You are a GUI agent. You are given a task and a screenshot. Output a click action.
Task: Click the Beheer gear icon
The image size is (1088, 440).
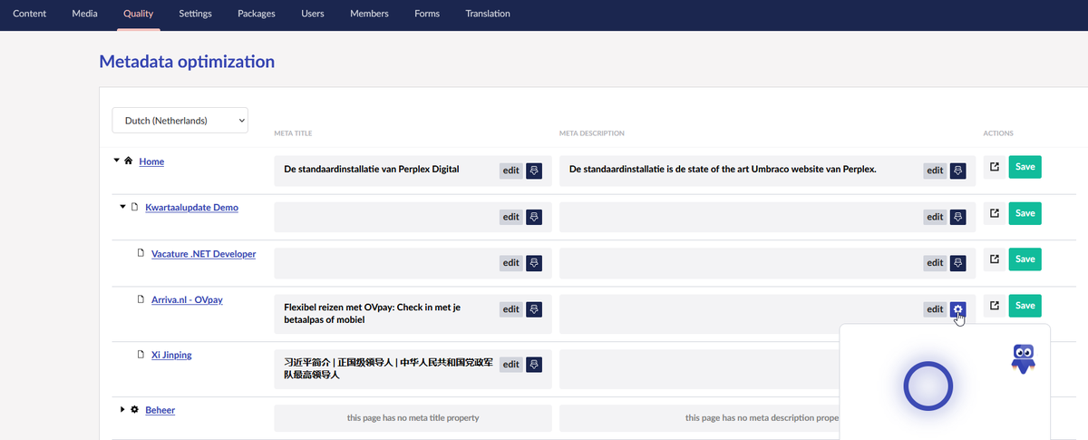135,410
